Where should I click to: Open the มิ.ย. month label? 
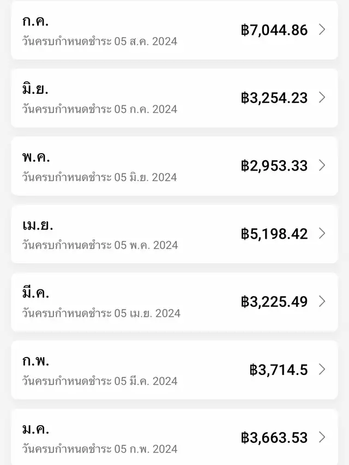pyautogui.click(x=35, y=89)
